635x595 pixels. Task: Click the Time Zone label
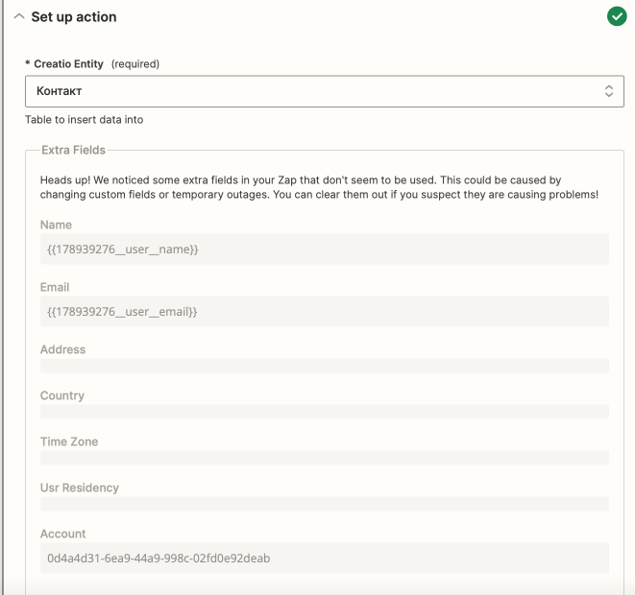click(69, 441)
